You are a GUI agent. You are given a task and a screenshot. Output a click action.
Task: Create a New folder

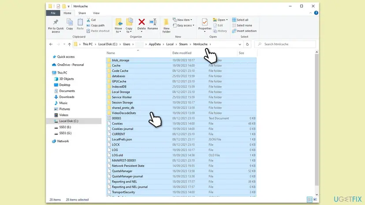coord(167,26)
